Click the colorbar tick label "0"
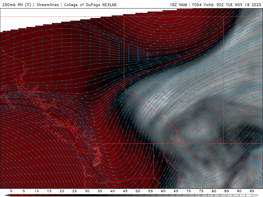 click(11, 191)
